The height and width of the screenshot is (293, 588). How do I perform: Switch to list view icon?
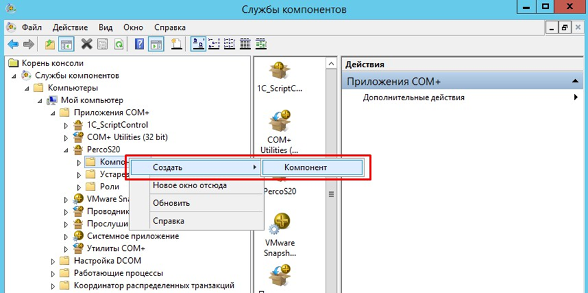pyautogui.click(x=229, y=45)
